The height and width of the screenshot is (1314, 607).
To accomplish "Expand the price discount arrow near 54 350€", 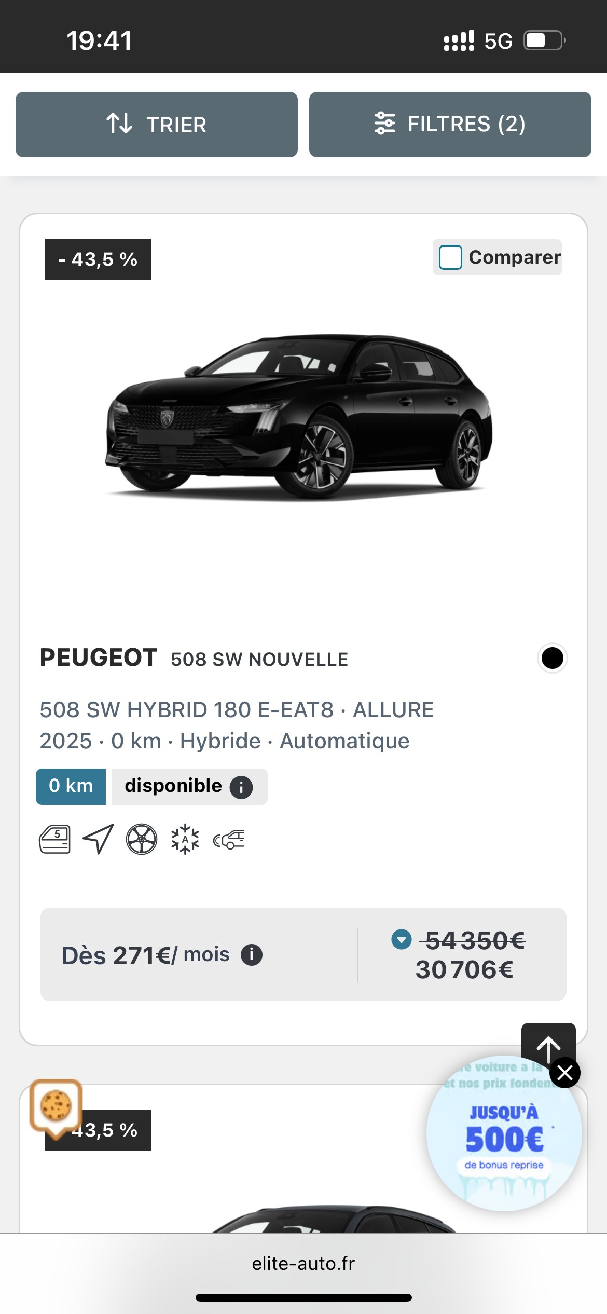I will 401,939.
